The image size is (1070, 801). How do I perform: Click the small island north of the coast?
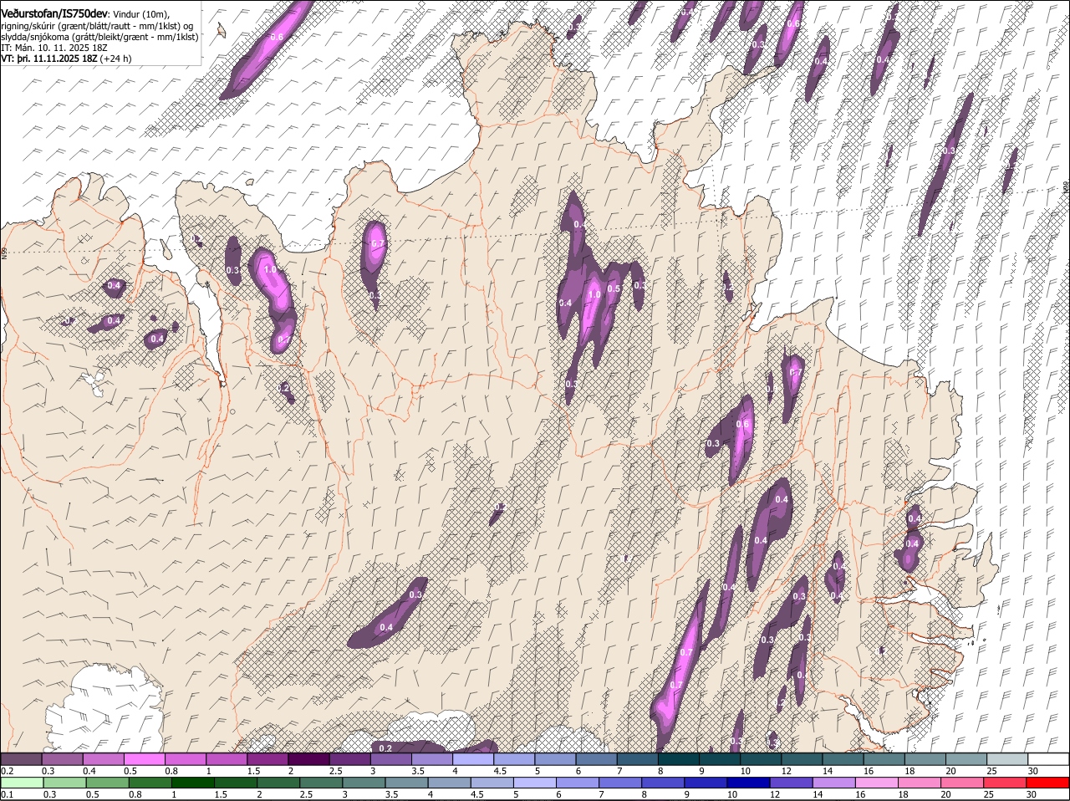[x=222, y=29]
